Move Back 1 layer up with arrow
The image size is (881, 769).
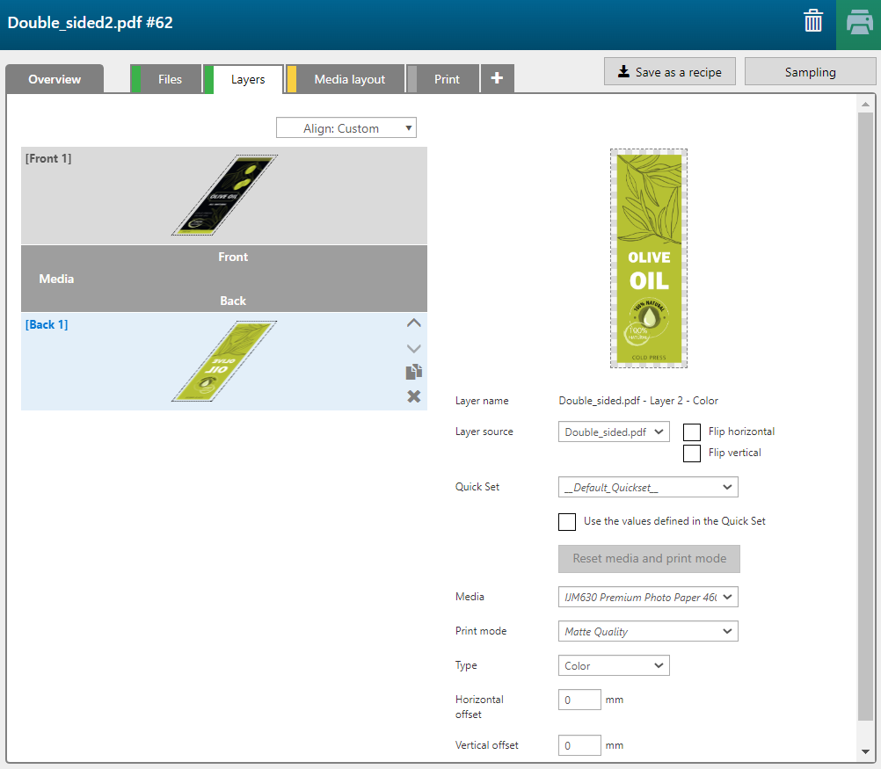pos(413,323)
